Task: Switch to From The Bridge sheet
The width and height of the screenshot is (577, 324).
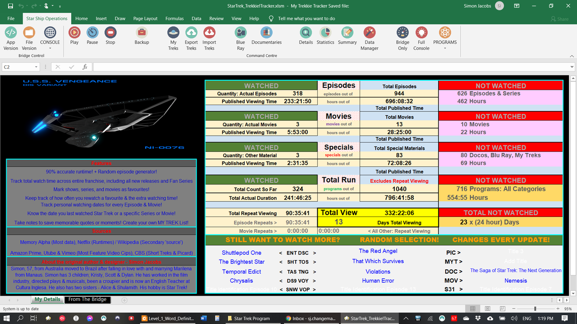Action: click(87, 299)
